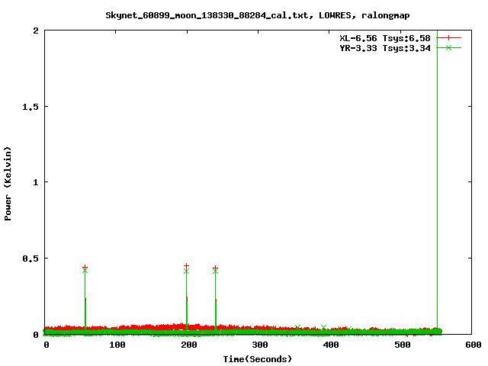488x366 pixels.
Task: Click the x-axis tick label 400
Action: point(331,345)
